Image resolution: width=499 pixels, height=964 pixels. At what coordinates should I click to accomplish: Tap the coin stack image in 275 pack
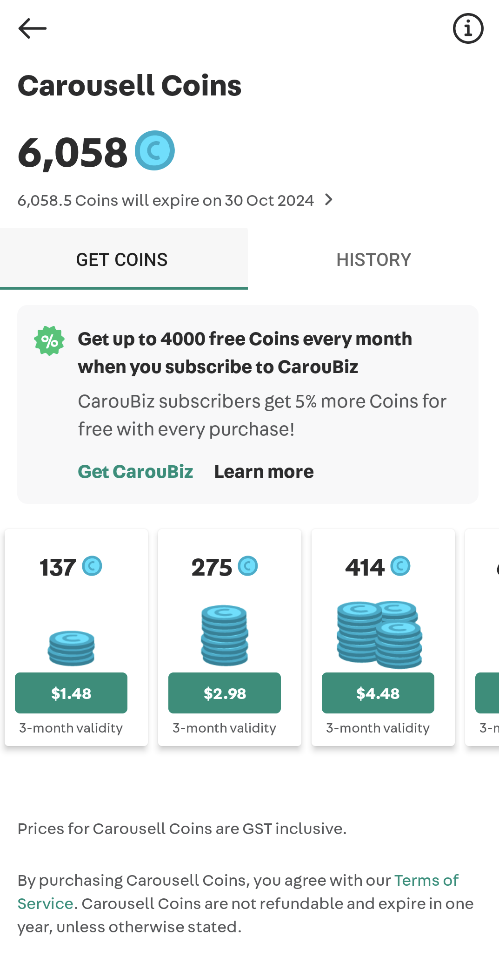225,635
